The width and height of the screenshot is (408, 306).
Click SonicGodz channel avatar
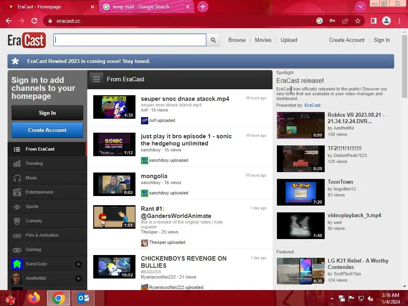pos(17,264)
